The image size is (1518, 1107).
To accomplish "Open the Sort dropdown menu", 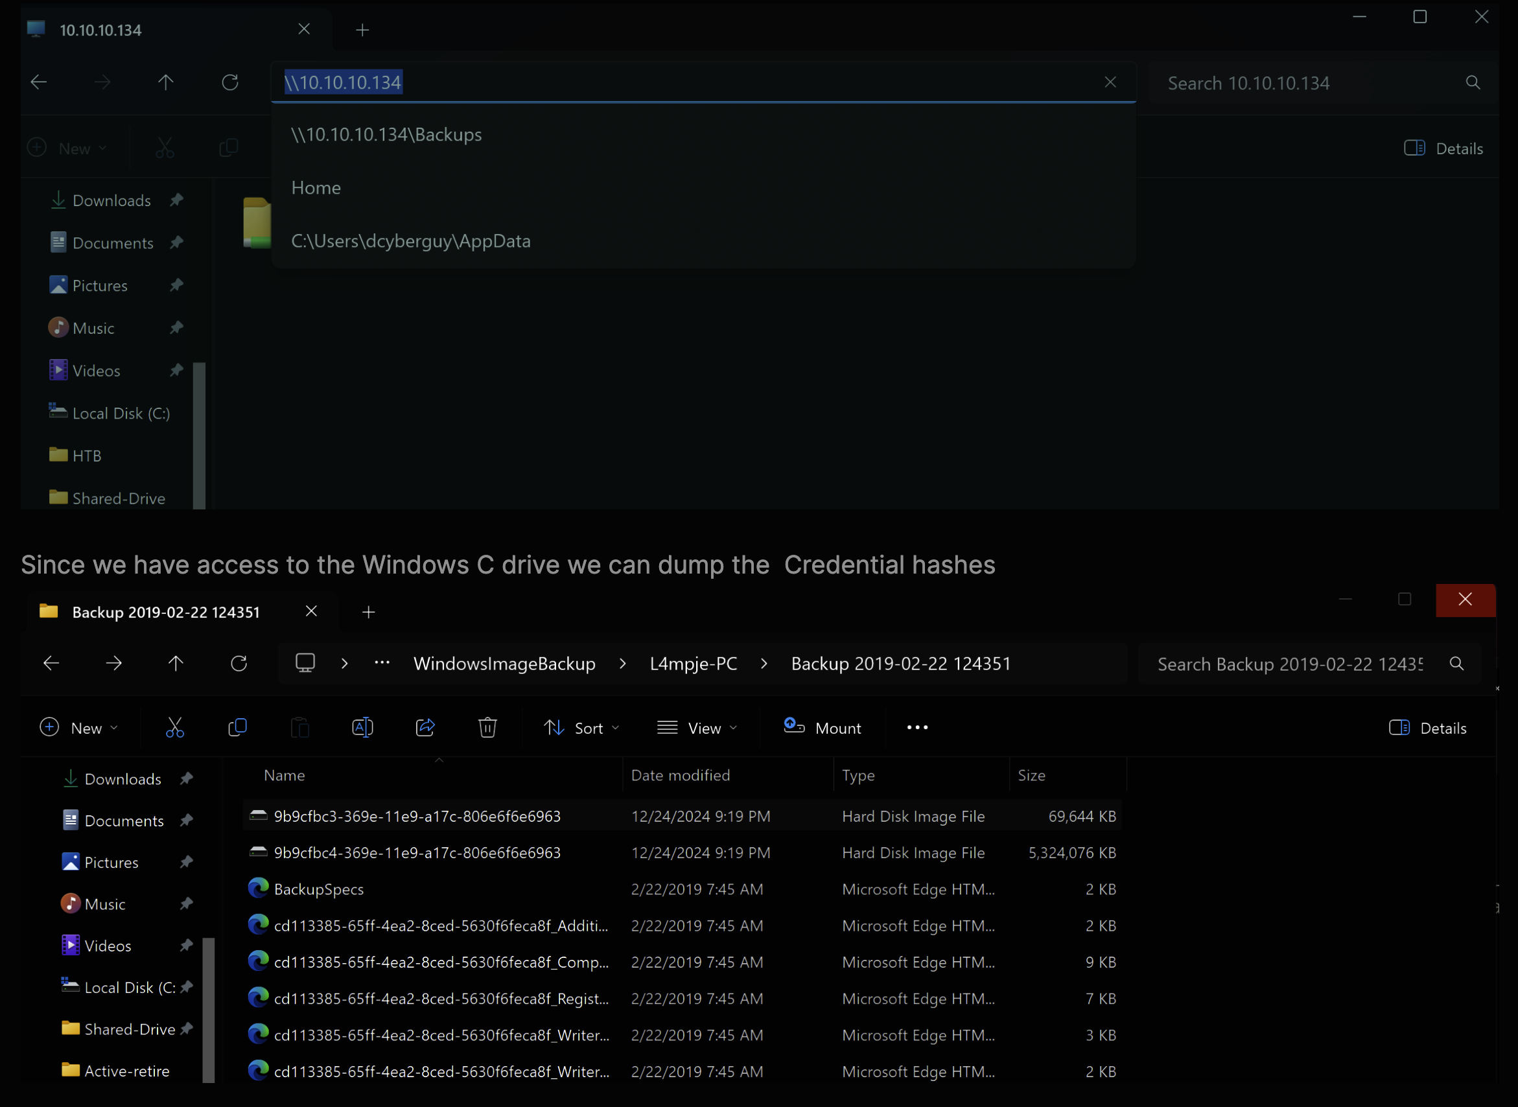I will click(x=580, y=728).
